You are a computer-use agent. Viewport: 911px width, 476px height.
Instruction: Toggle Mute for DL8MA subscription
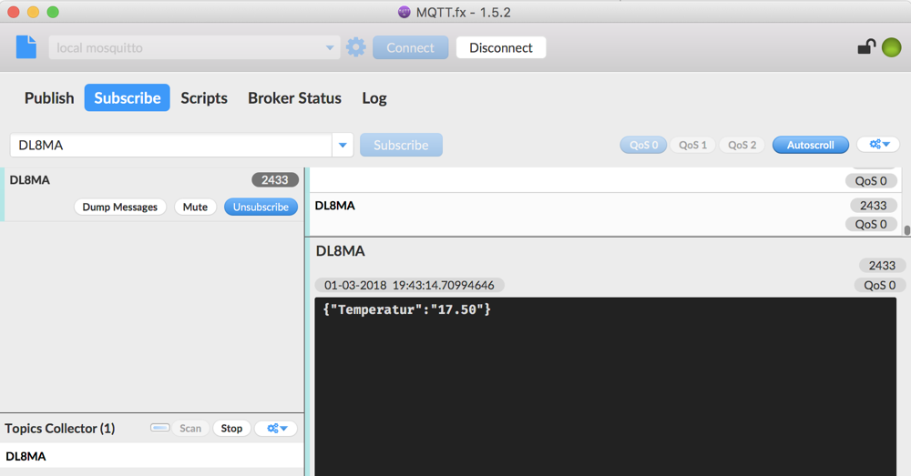pyautogui.click(x=195, y=207)
